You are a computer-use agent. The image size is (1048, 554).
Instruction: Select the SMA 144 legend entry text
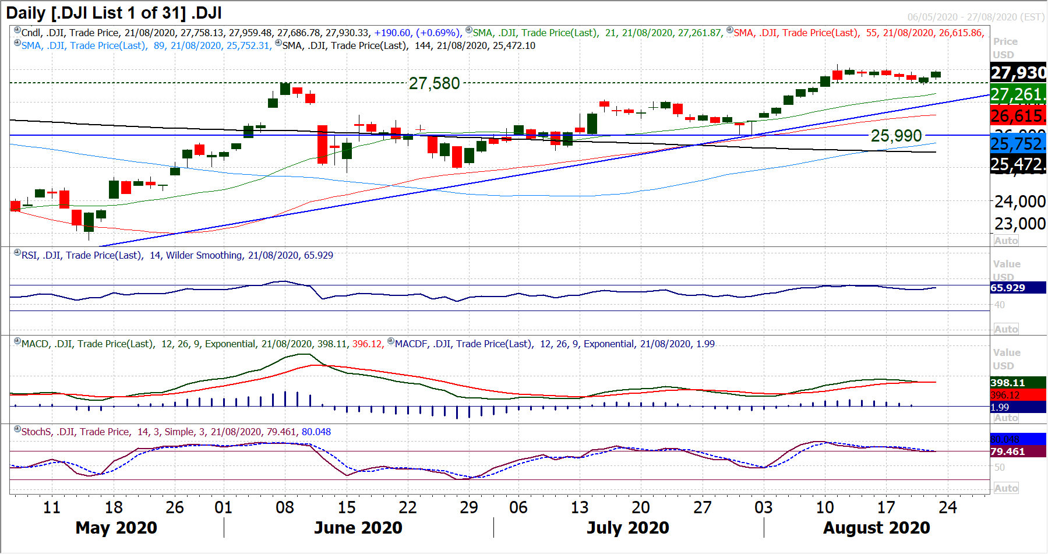(x=409, y=45)
